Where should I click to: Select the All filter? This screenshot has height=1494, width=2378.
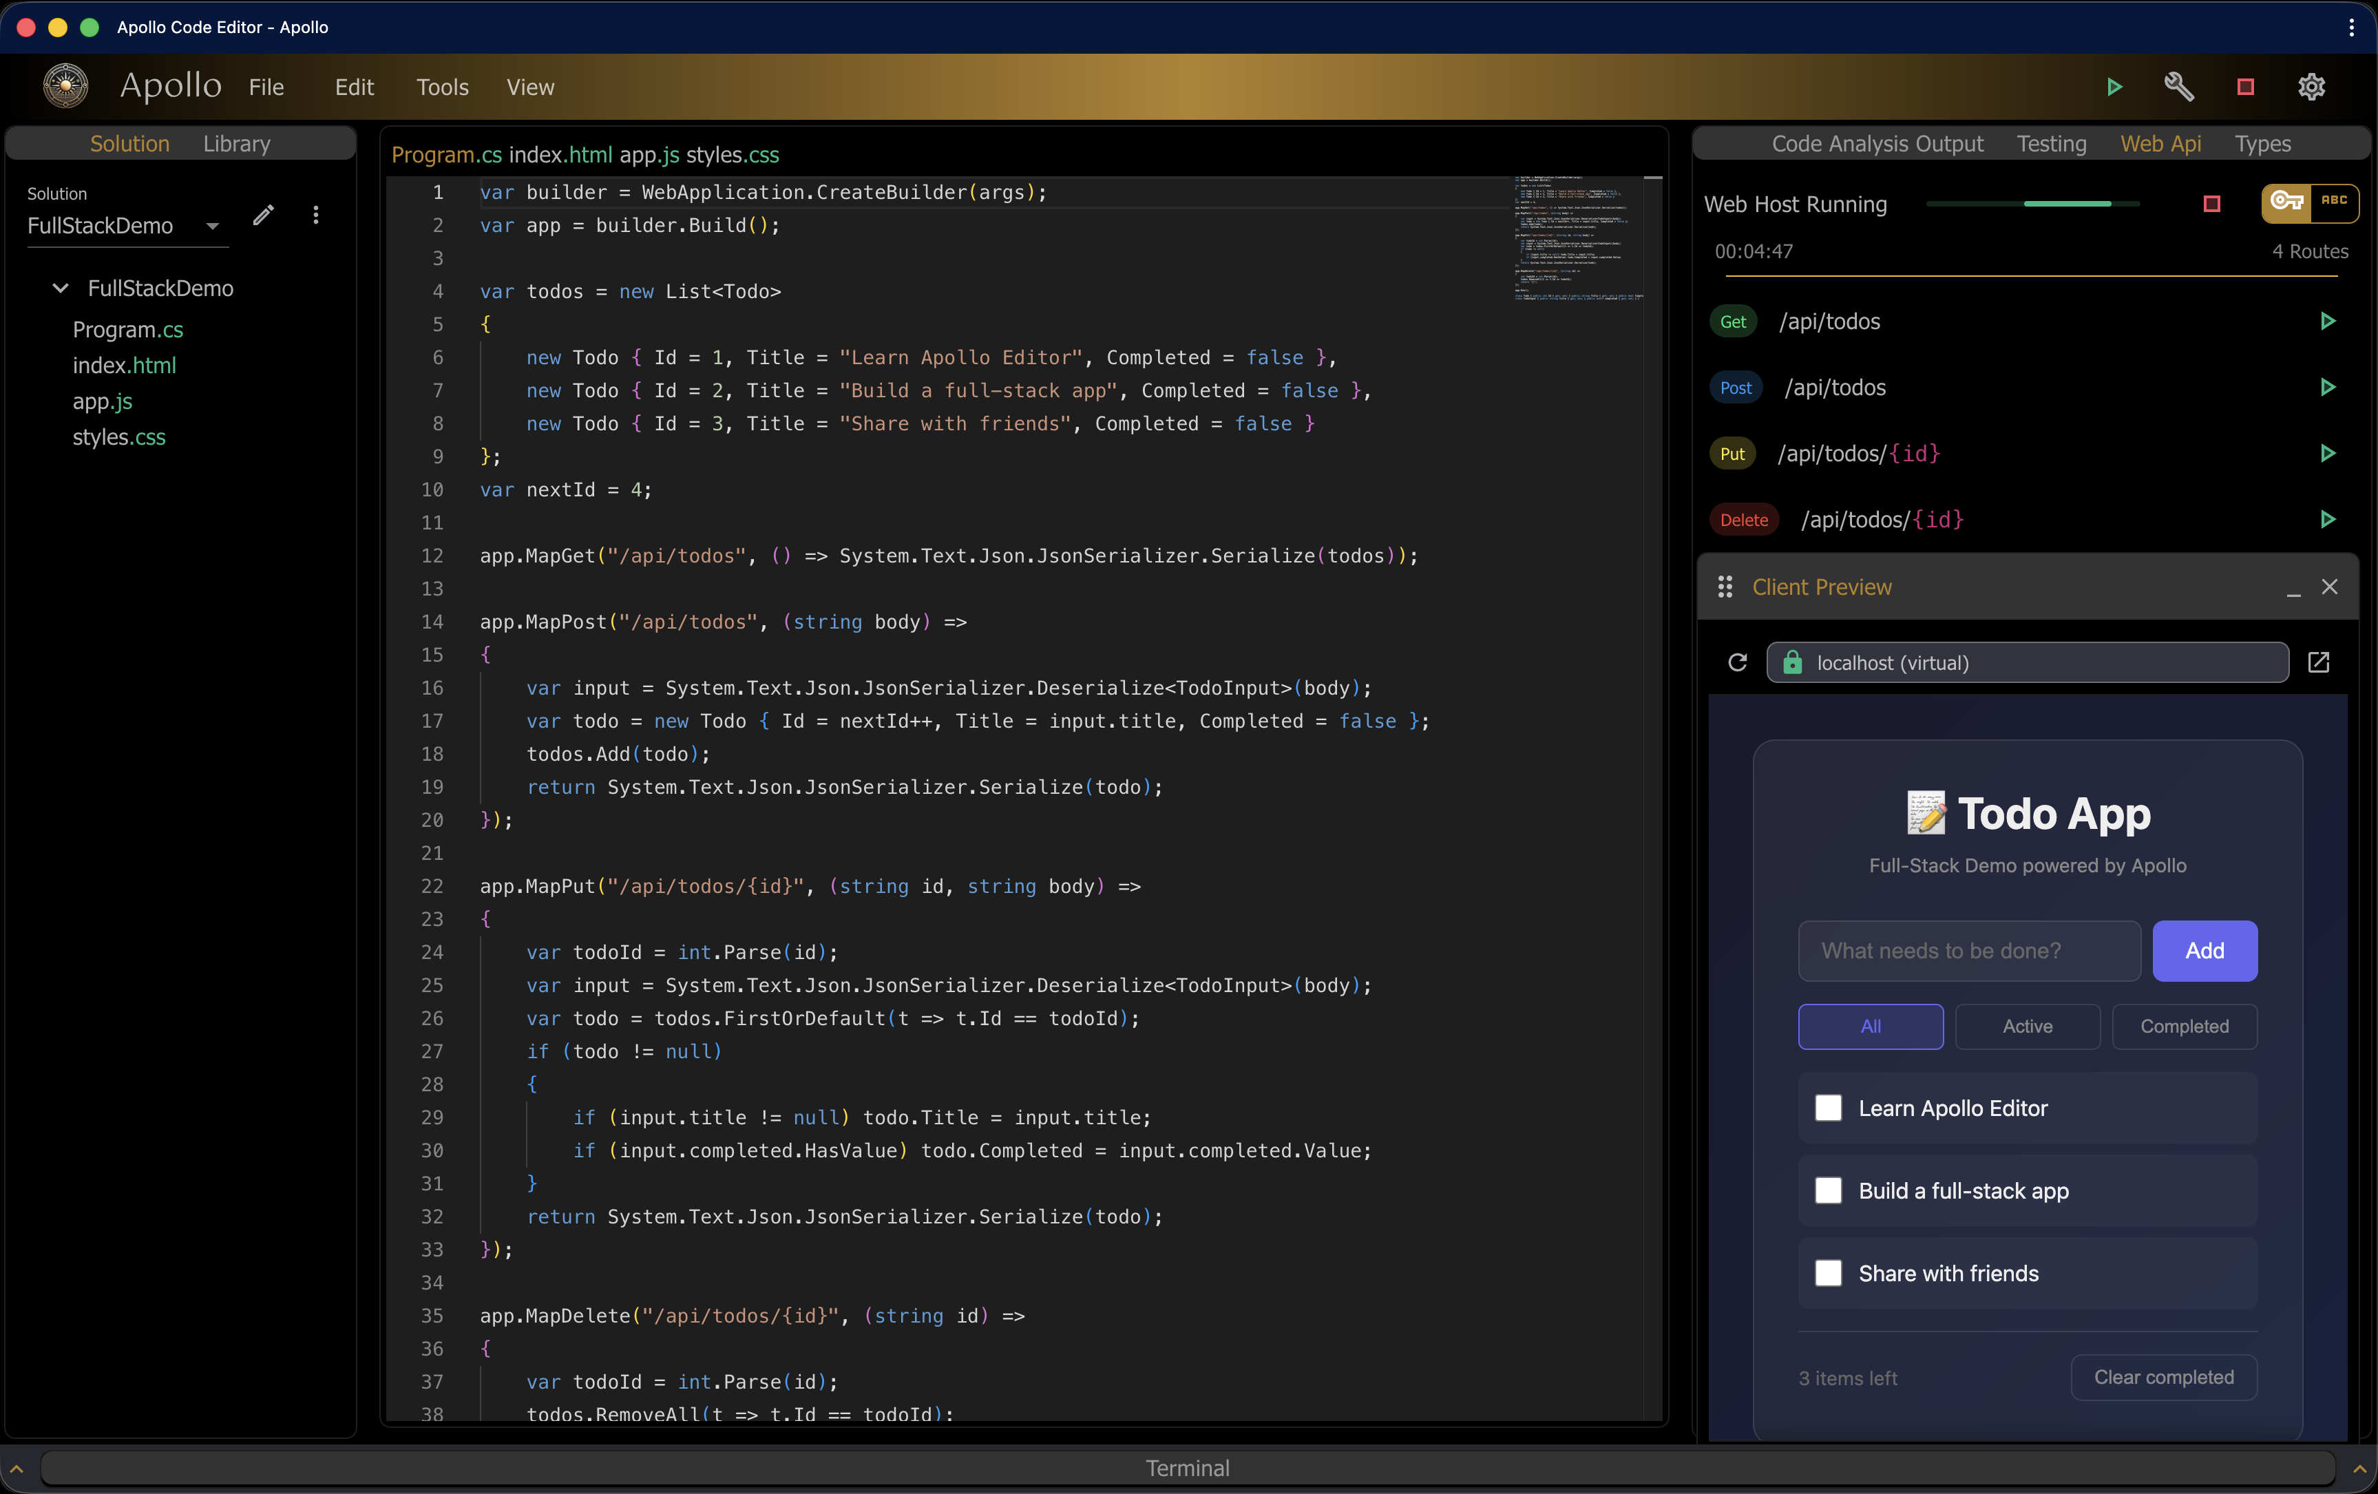point(1871,1027)
